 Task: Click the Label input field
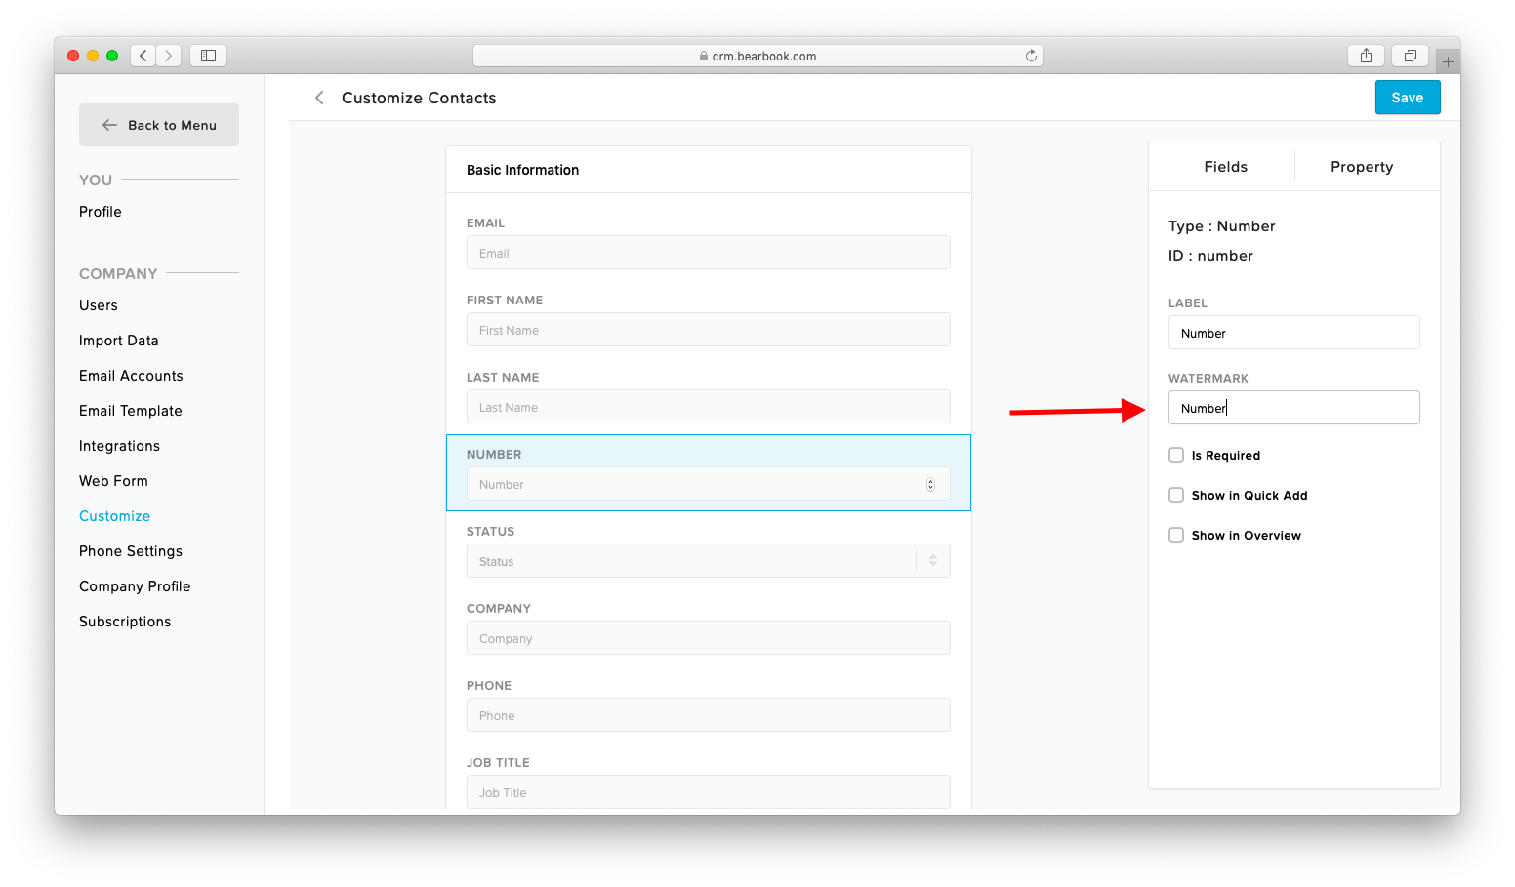click(1293, 333)
